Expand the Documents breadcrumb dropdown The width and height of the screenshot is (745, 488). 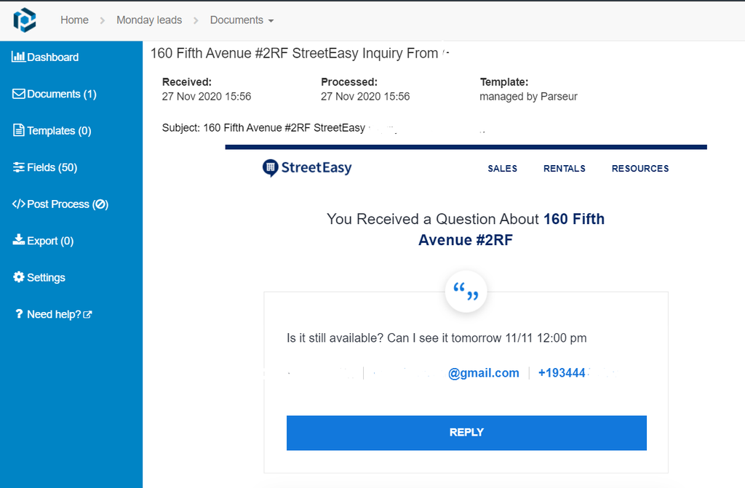pyautogui.click(x=242, y=20)
